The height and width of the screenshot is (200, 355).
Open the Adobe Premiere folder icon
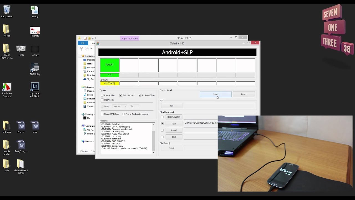click(7, 51)
